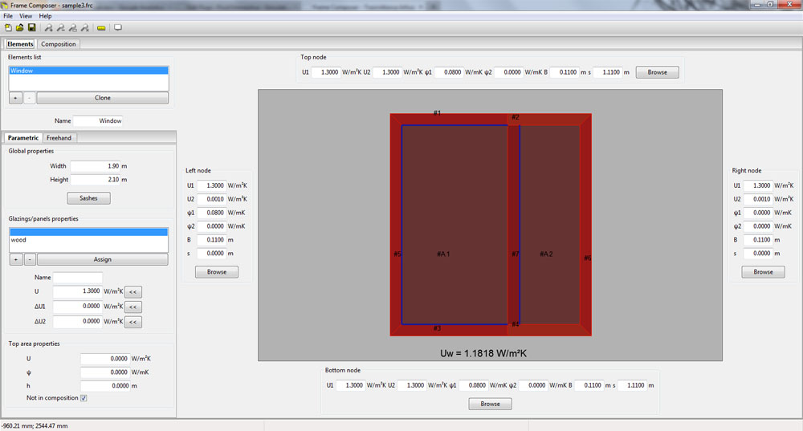Screen dimensions: 803x431
Task: Open the View menu
Action: 26,16
